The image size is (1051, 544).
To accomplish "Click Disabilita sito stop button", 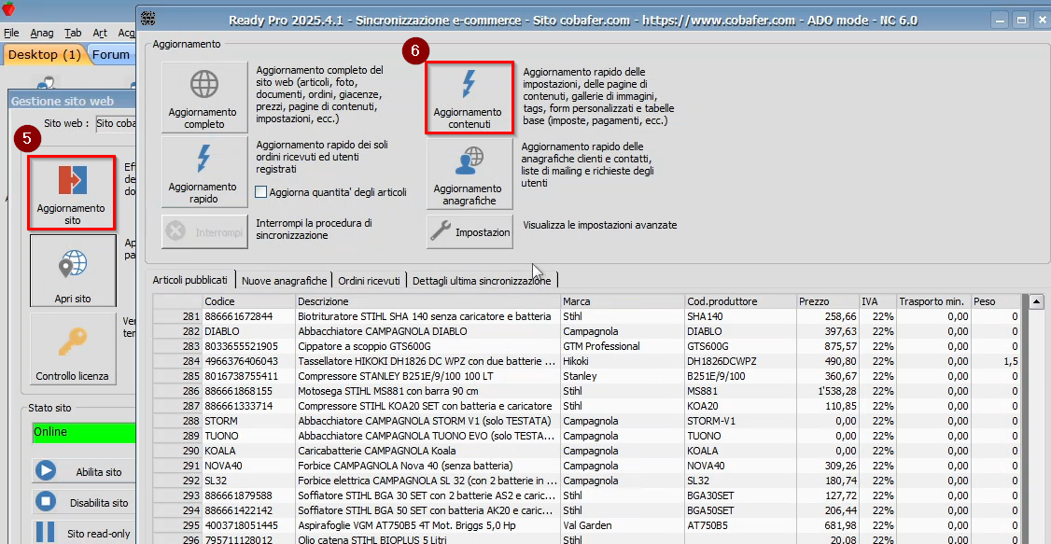I will point(84,502).
